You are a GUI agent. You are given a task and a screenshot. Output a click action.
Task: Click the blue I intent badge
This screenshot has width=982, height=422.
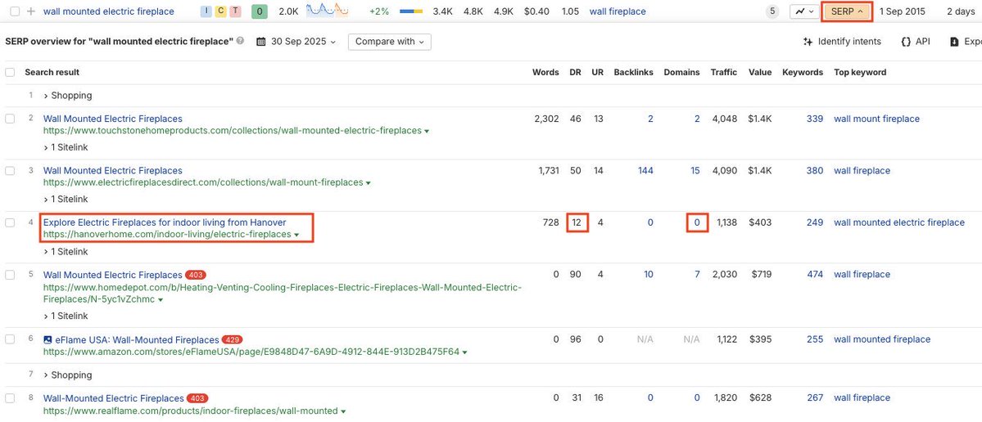(x=206, y=11)
